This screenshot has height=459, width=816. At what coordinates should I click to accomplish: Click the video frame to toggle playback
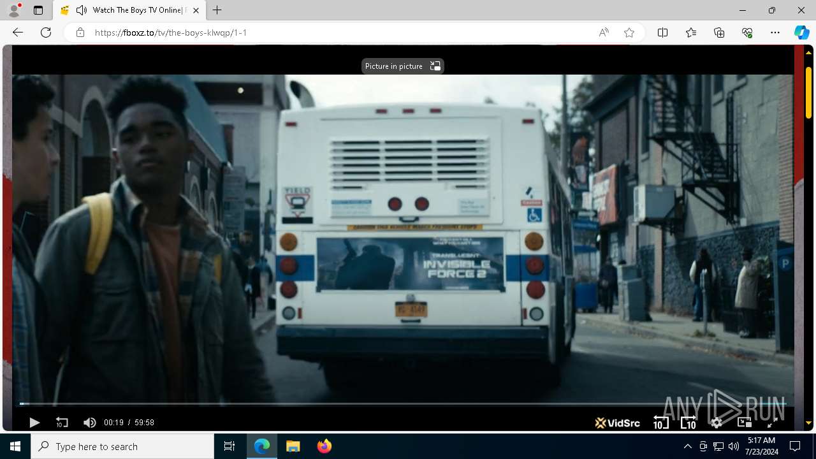(403, 239)
